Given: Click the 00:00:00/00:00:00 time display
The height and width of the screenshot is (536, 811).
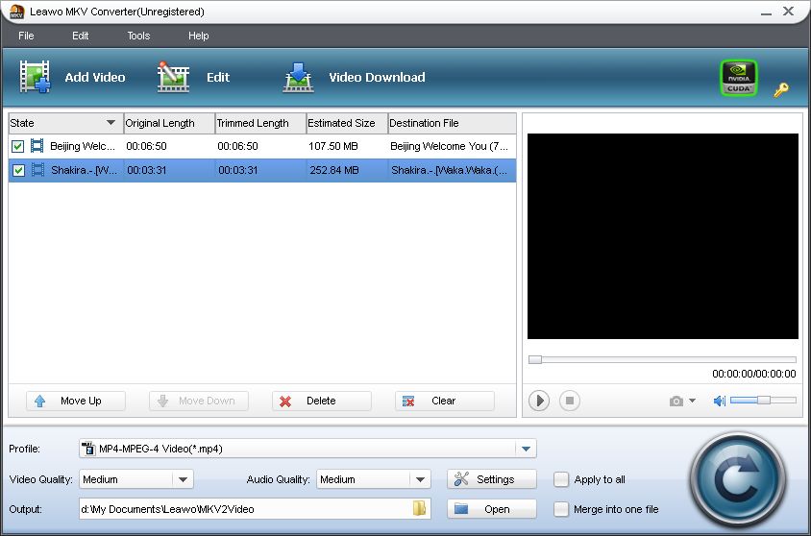Looking at the screenshot, I should pyautogui.click(x=753, y=374).
